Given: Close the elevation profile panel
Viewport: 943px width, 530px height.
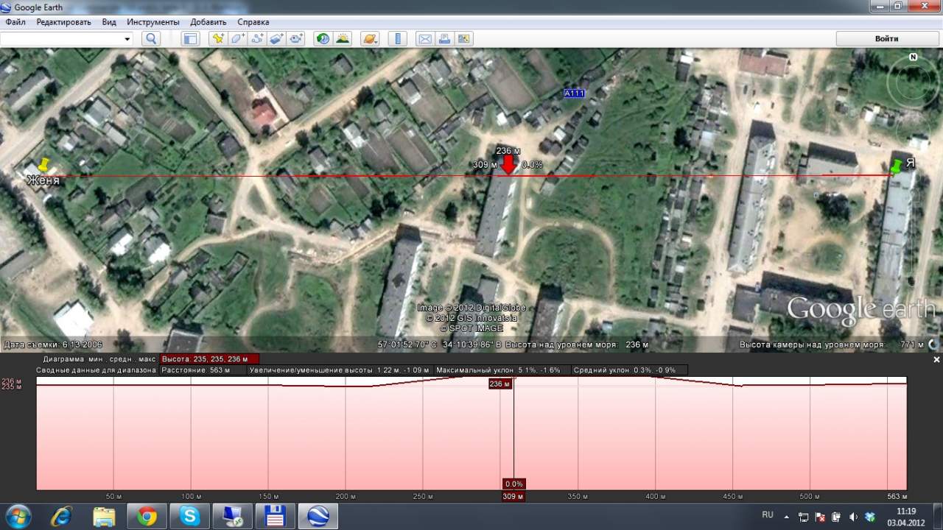Looking at the screenshot, I should coord(937,360).
